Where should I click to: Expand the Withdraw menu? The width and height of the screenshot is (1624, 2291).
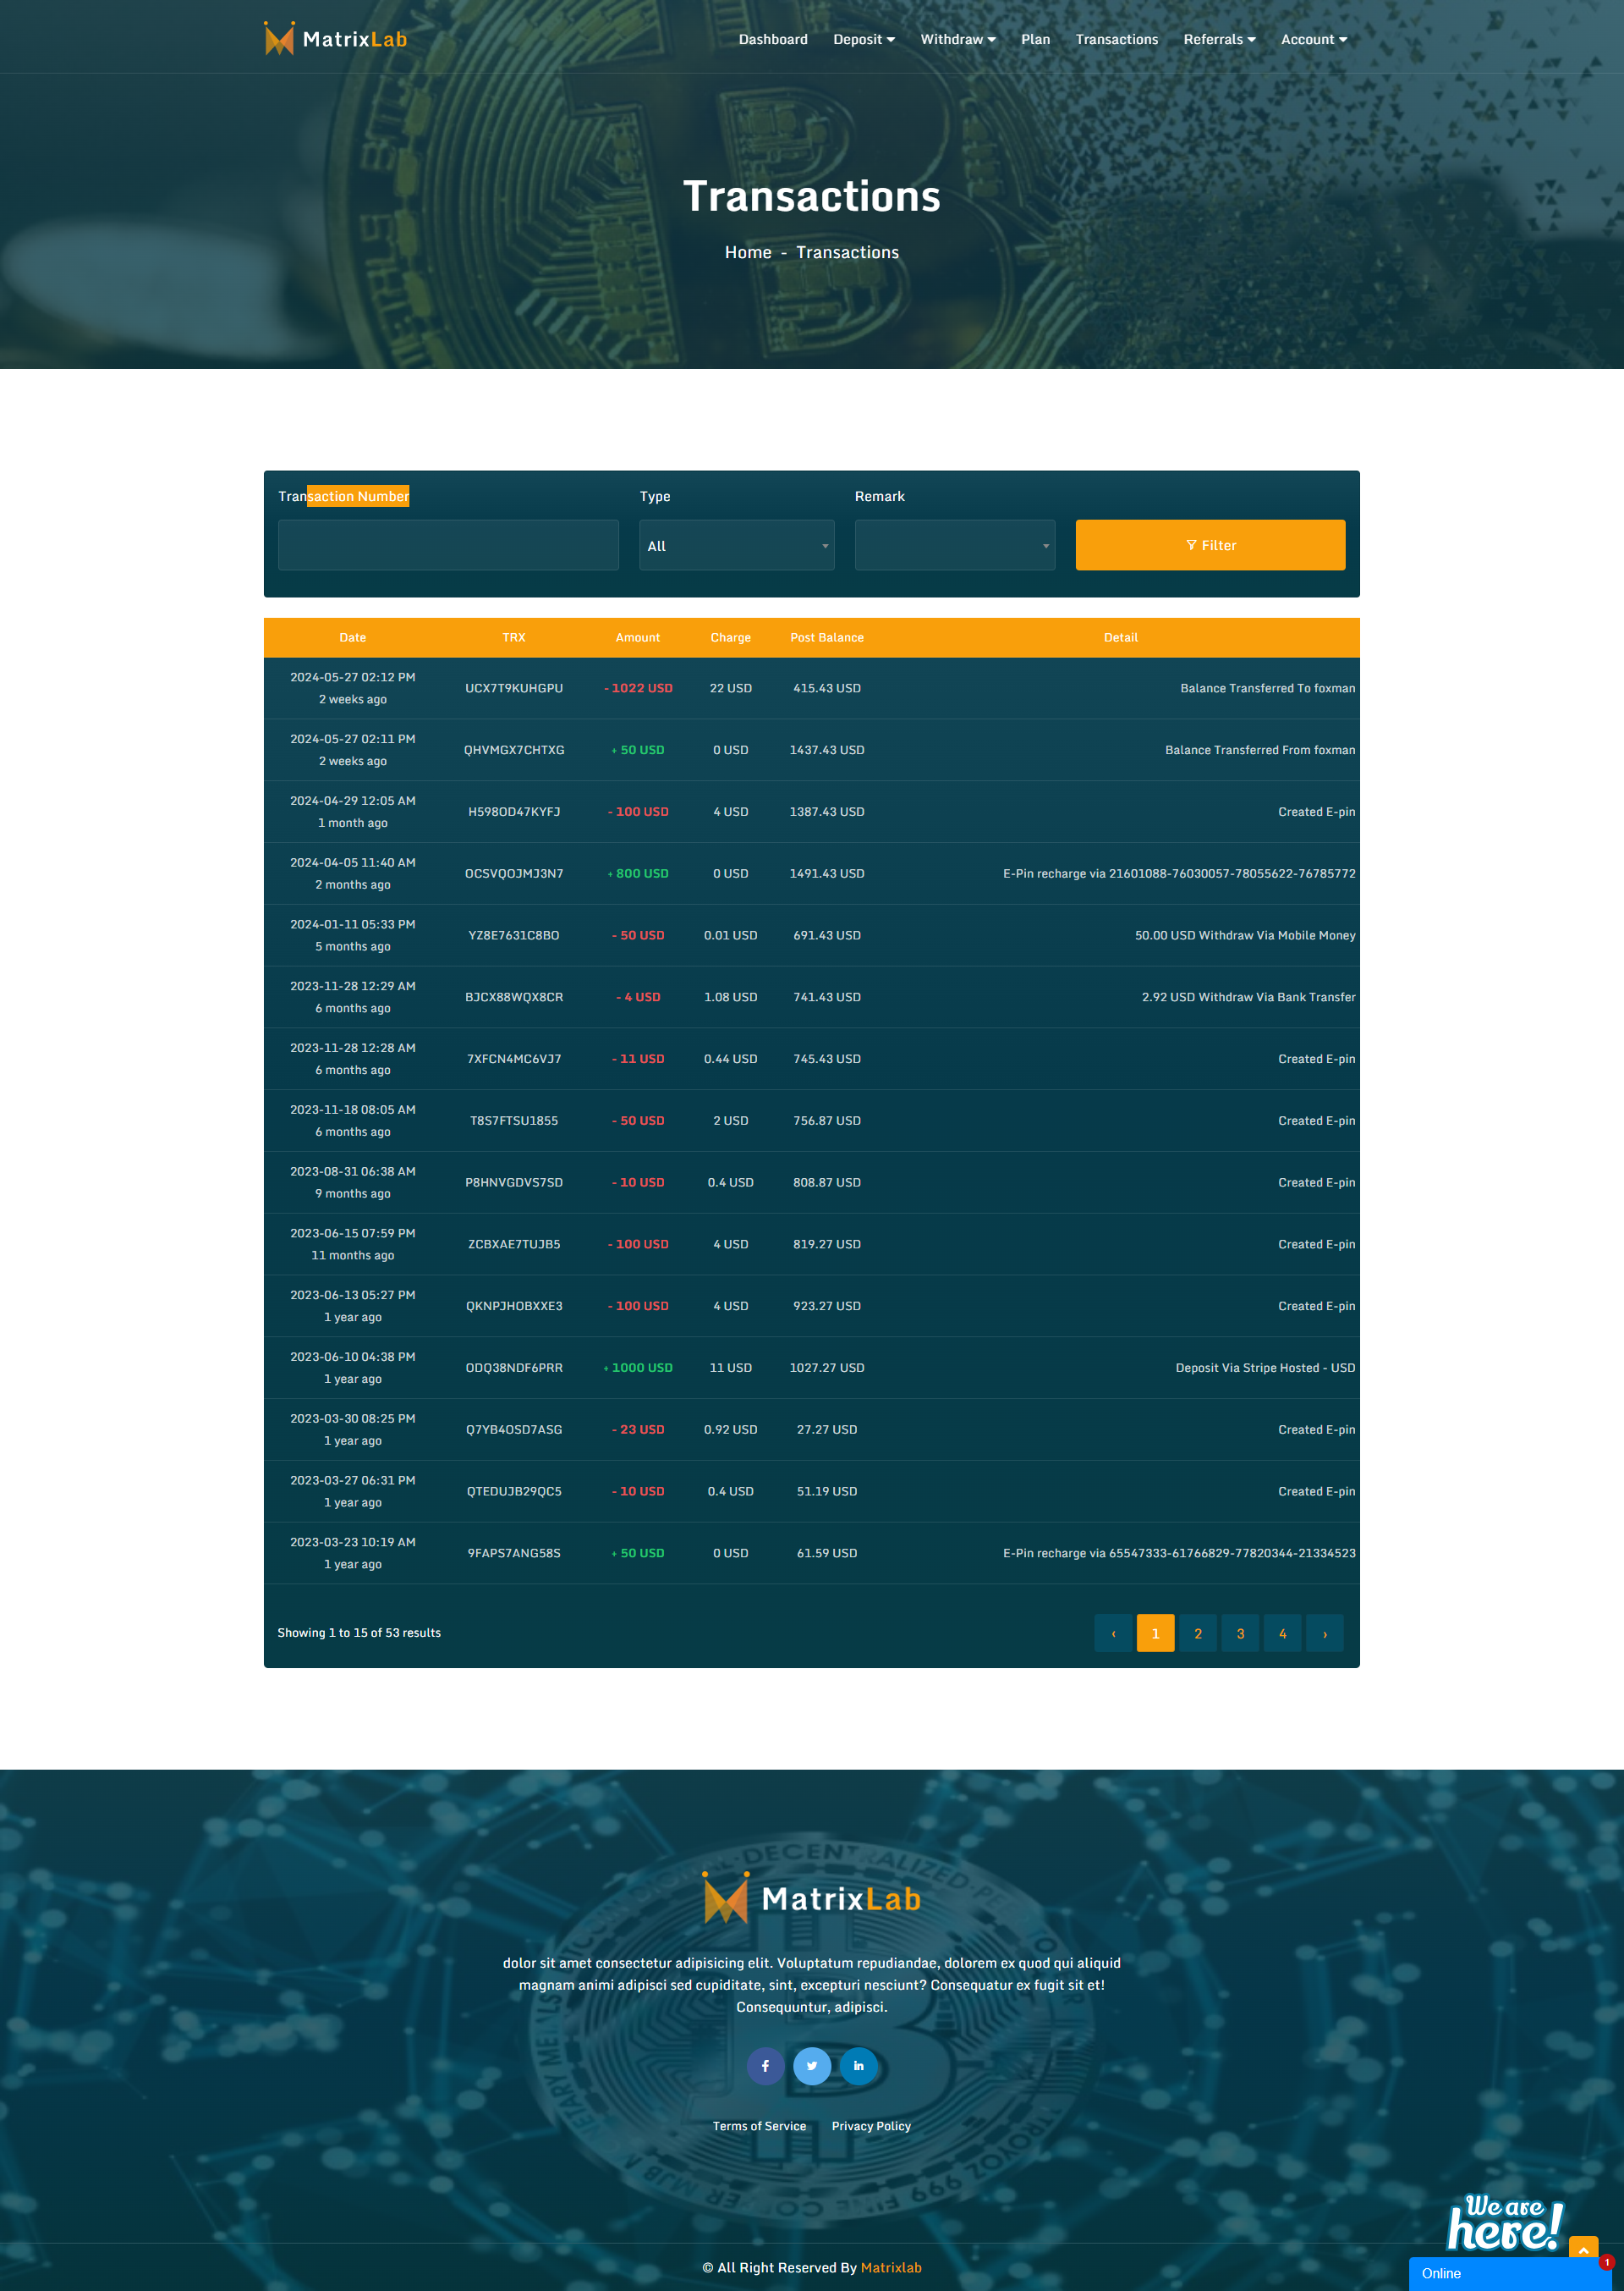pyautogui.click(x=957, y=40)
